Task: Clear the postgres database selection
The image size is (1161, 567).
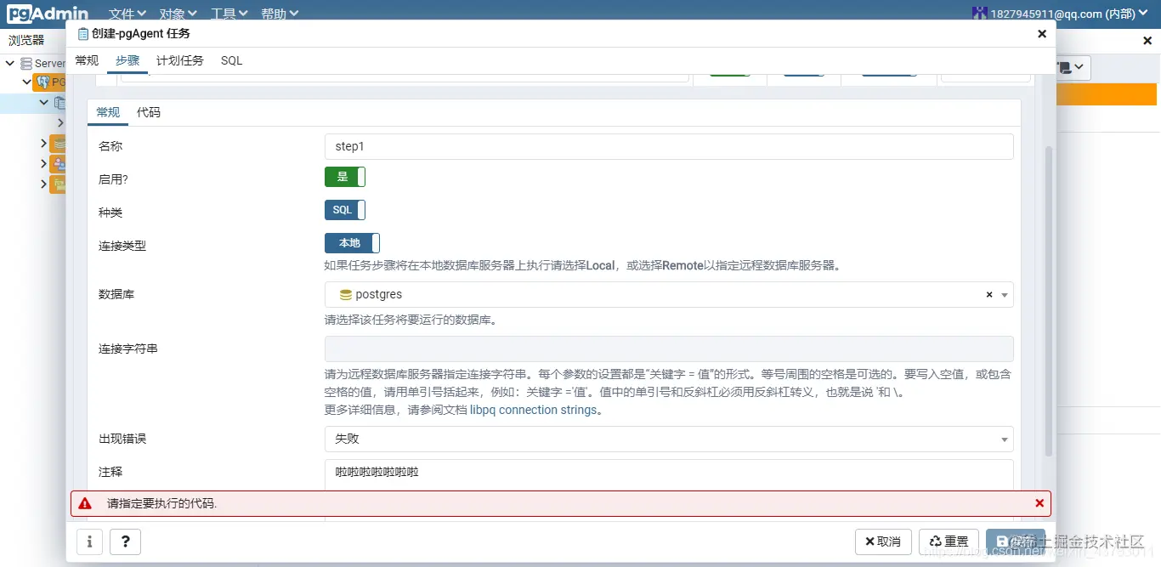Action: (989, 295)
